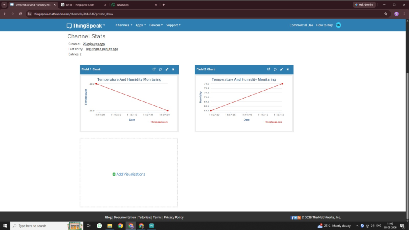Click 28.9 data point on Temperature chart
The width and height of the screenshot is (409, 230).
(168, 111)
